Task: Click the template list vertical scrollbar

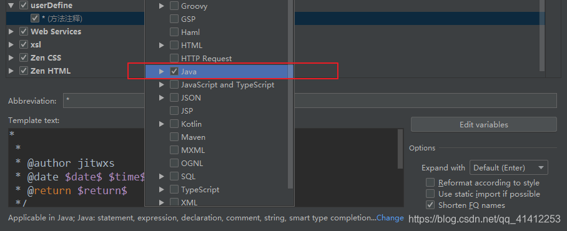Action: (541, 36)
